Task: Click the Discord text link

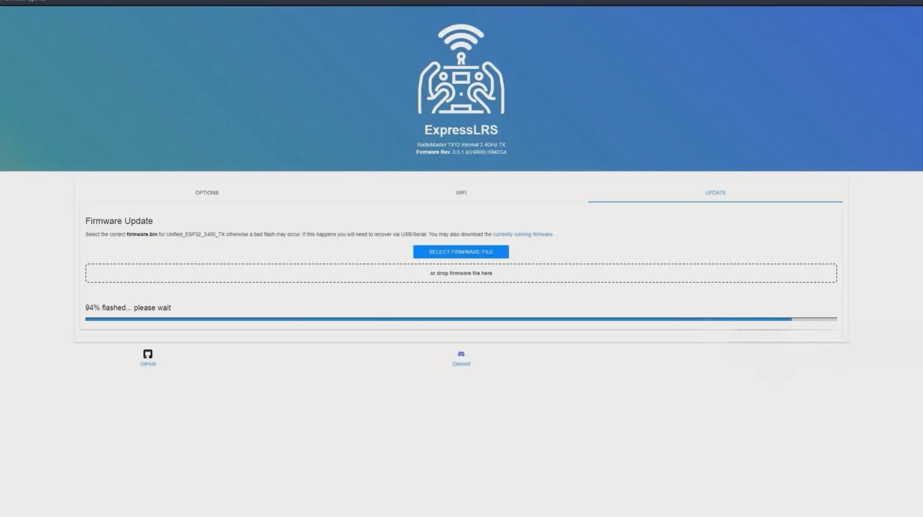Action: pos(461,364)
